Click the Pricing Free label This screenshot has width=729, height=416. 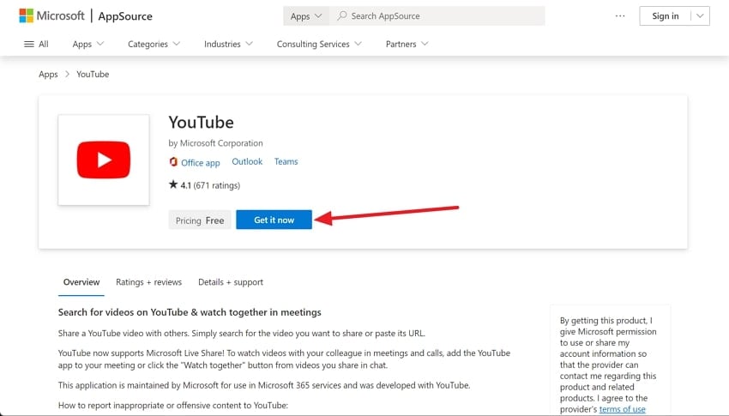click(x=200, y=220)
